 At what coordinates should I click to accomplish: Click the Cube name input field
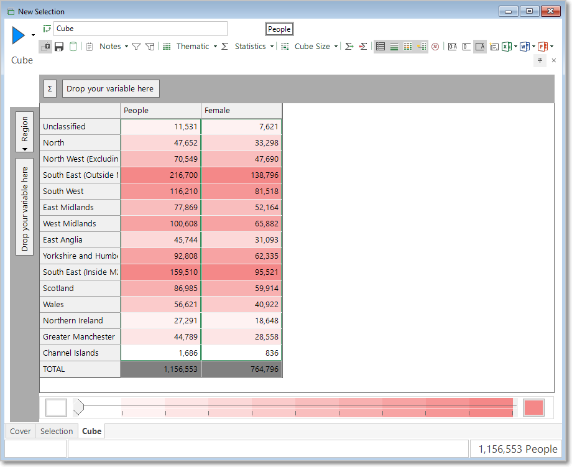click(x=141, y=29)
